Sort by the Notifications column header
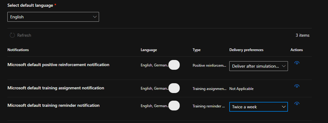Image resolution: width=328 pixels, height=123 pixels. (x=18, y=50)
